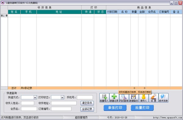
Task: Sort by the 金额 column header
Action: [142, 12]
